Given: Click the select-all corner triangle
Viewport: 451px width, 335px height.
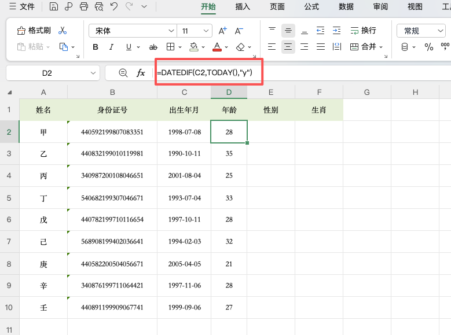Looking at the screenshot, I should [x=10, y=93].
